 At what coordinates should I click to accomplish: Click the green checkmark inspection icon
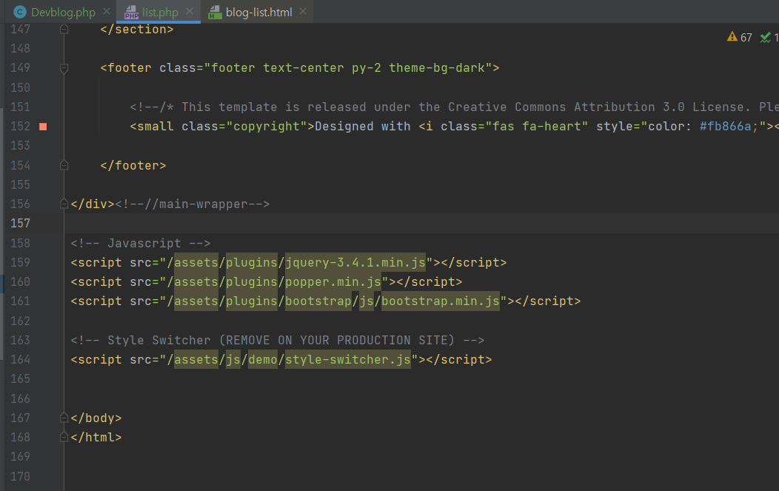[x=766, y=37]
